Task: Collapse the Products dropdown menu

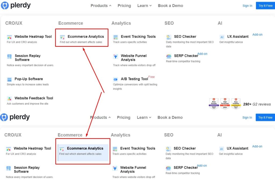Action: 101,5
